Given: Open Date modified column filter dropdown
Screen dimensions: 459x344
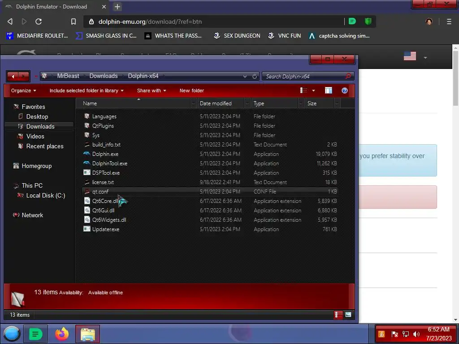Looking at the screenshot, I should 247,103.
